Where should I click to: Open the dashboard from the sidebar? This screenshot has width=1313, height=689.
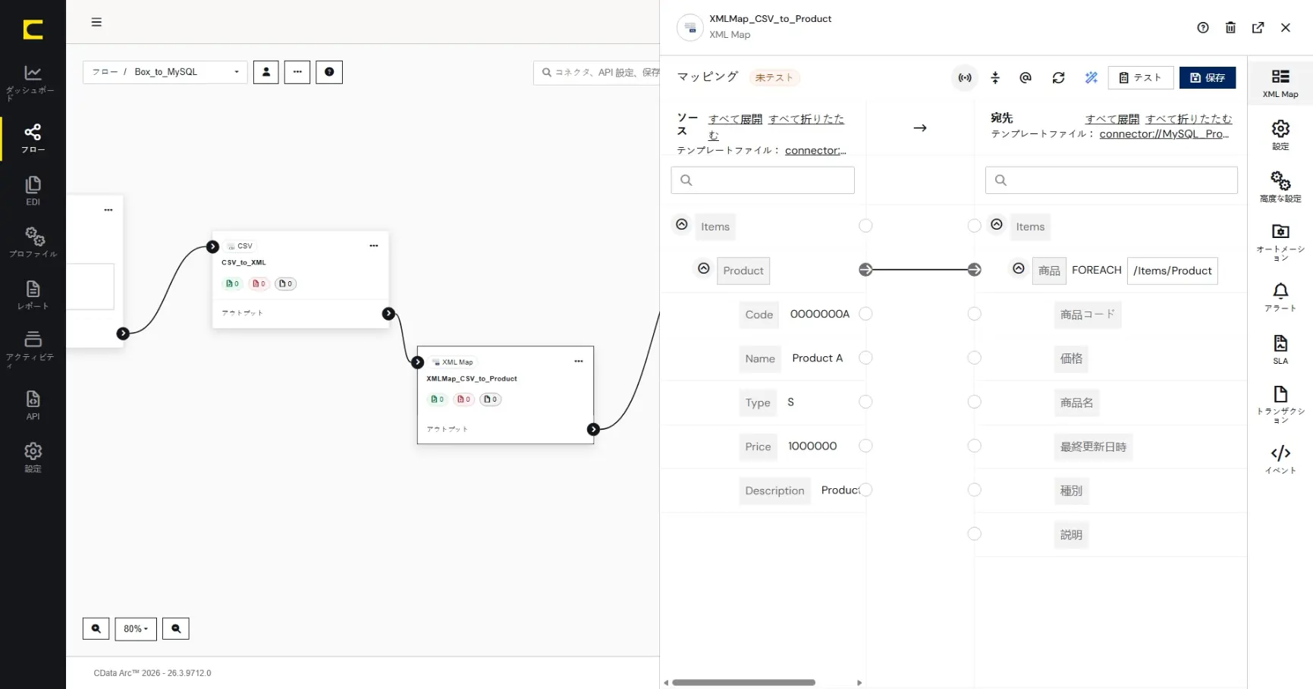coord(33,82)
